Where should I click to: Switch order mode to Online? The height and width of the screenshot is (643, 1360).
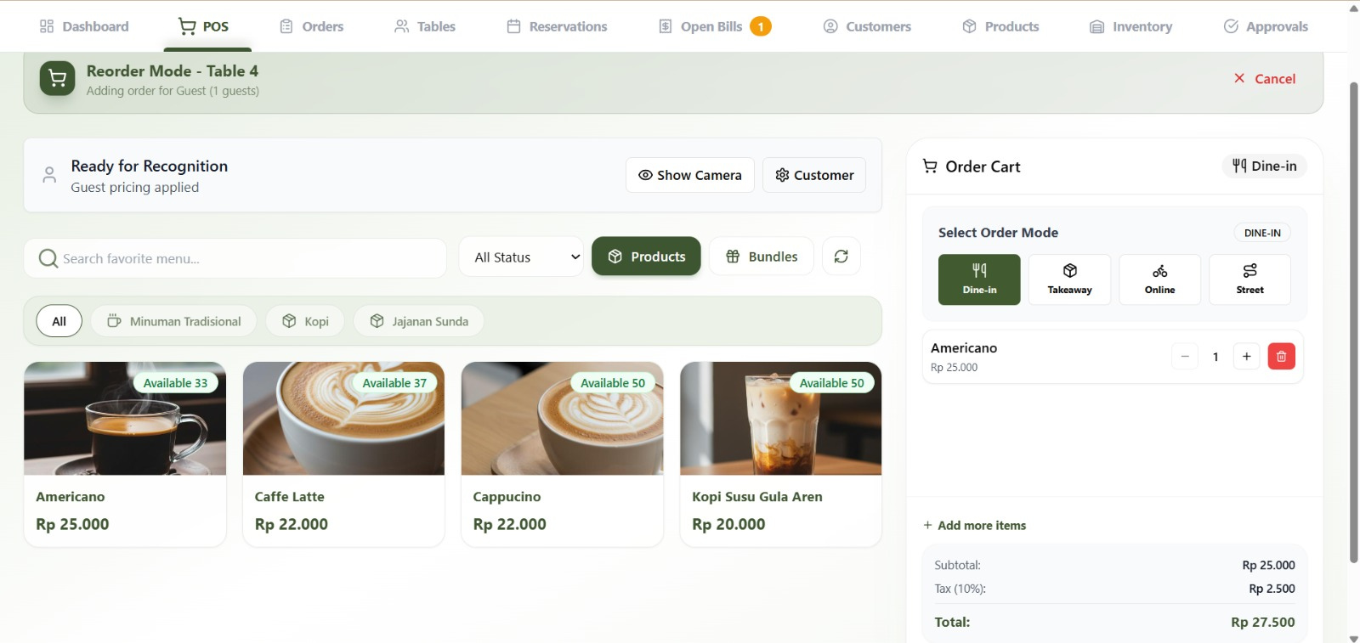[x=1159, y=279]
